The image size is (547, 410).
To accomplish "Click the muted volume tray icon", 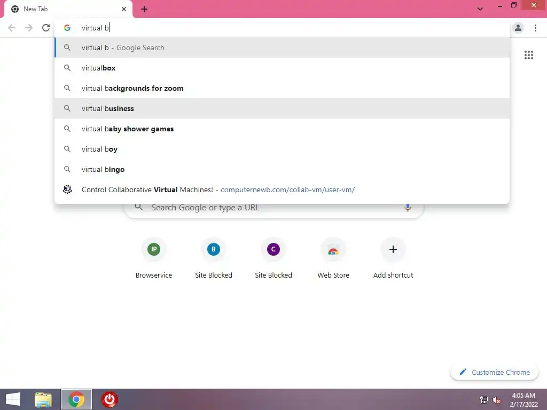I will pyautogui.click(x=496, y=399).
